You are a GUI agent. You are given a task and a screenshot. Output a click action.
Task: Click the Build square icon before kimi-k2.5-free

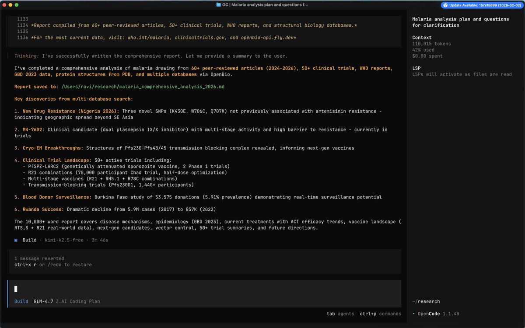tap(16, 240)
